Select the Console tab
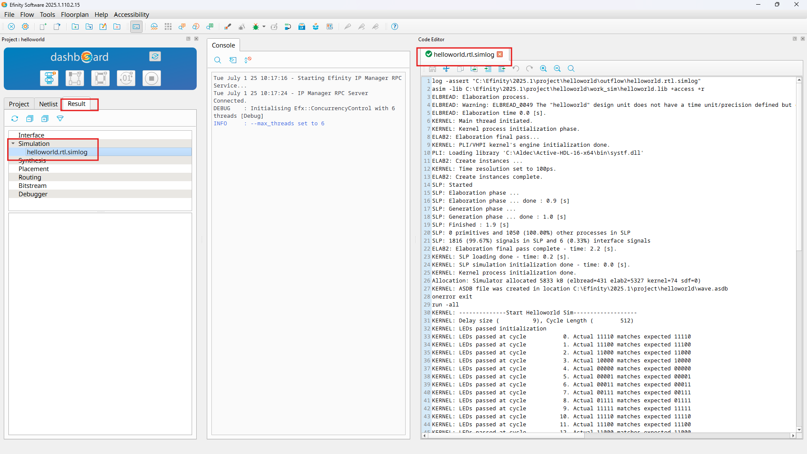 tap(223, 45)
